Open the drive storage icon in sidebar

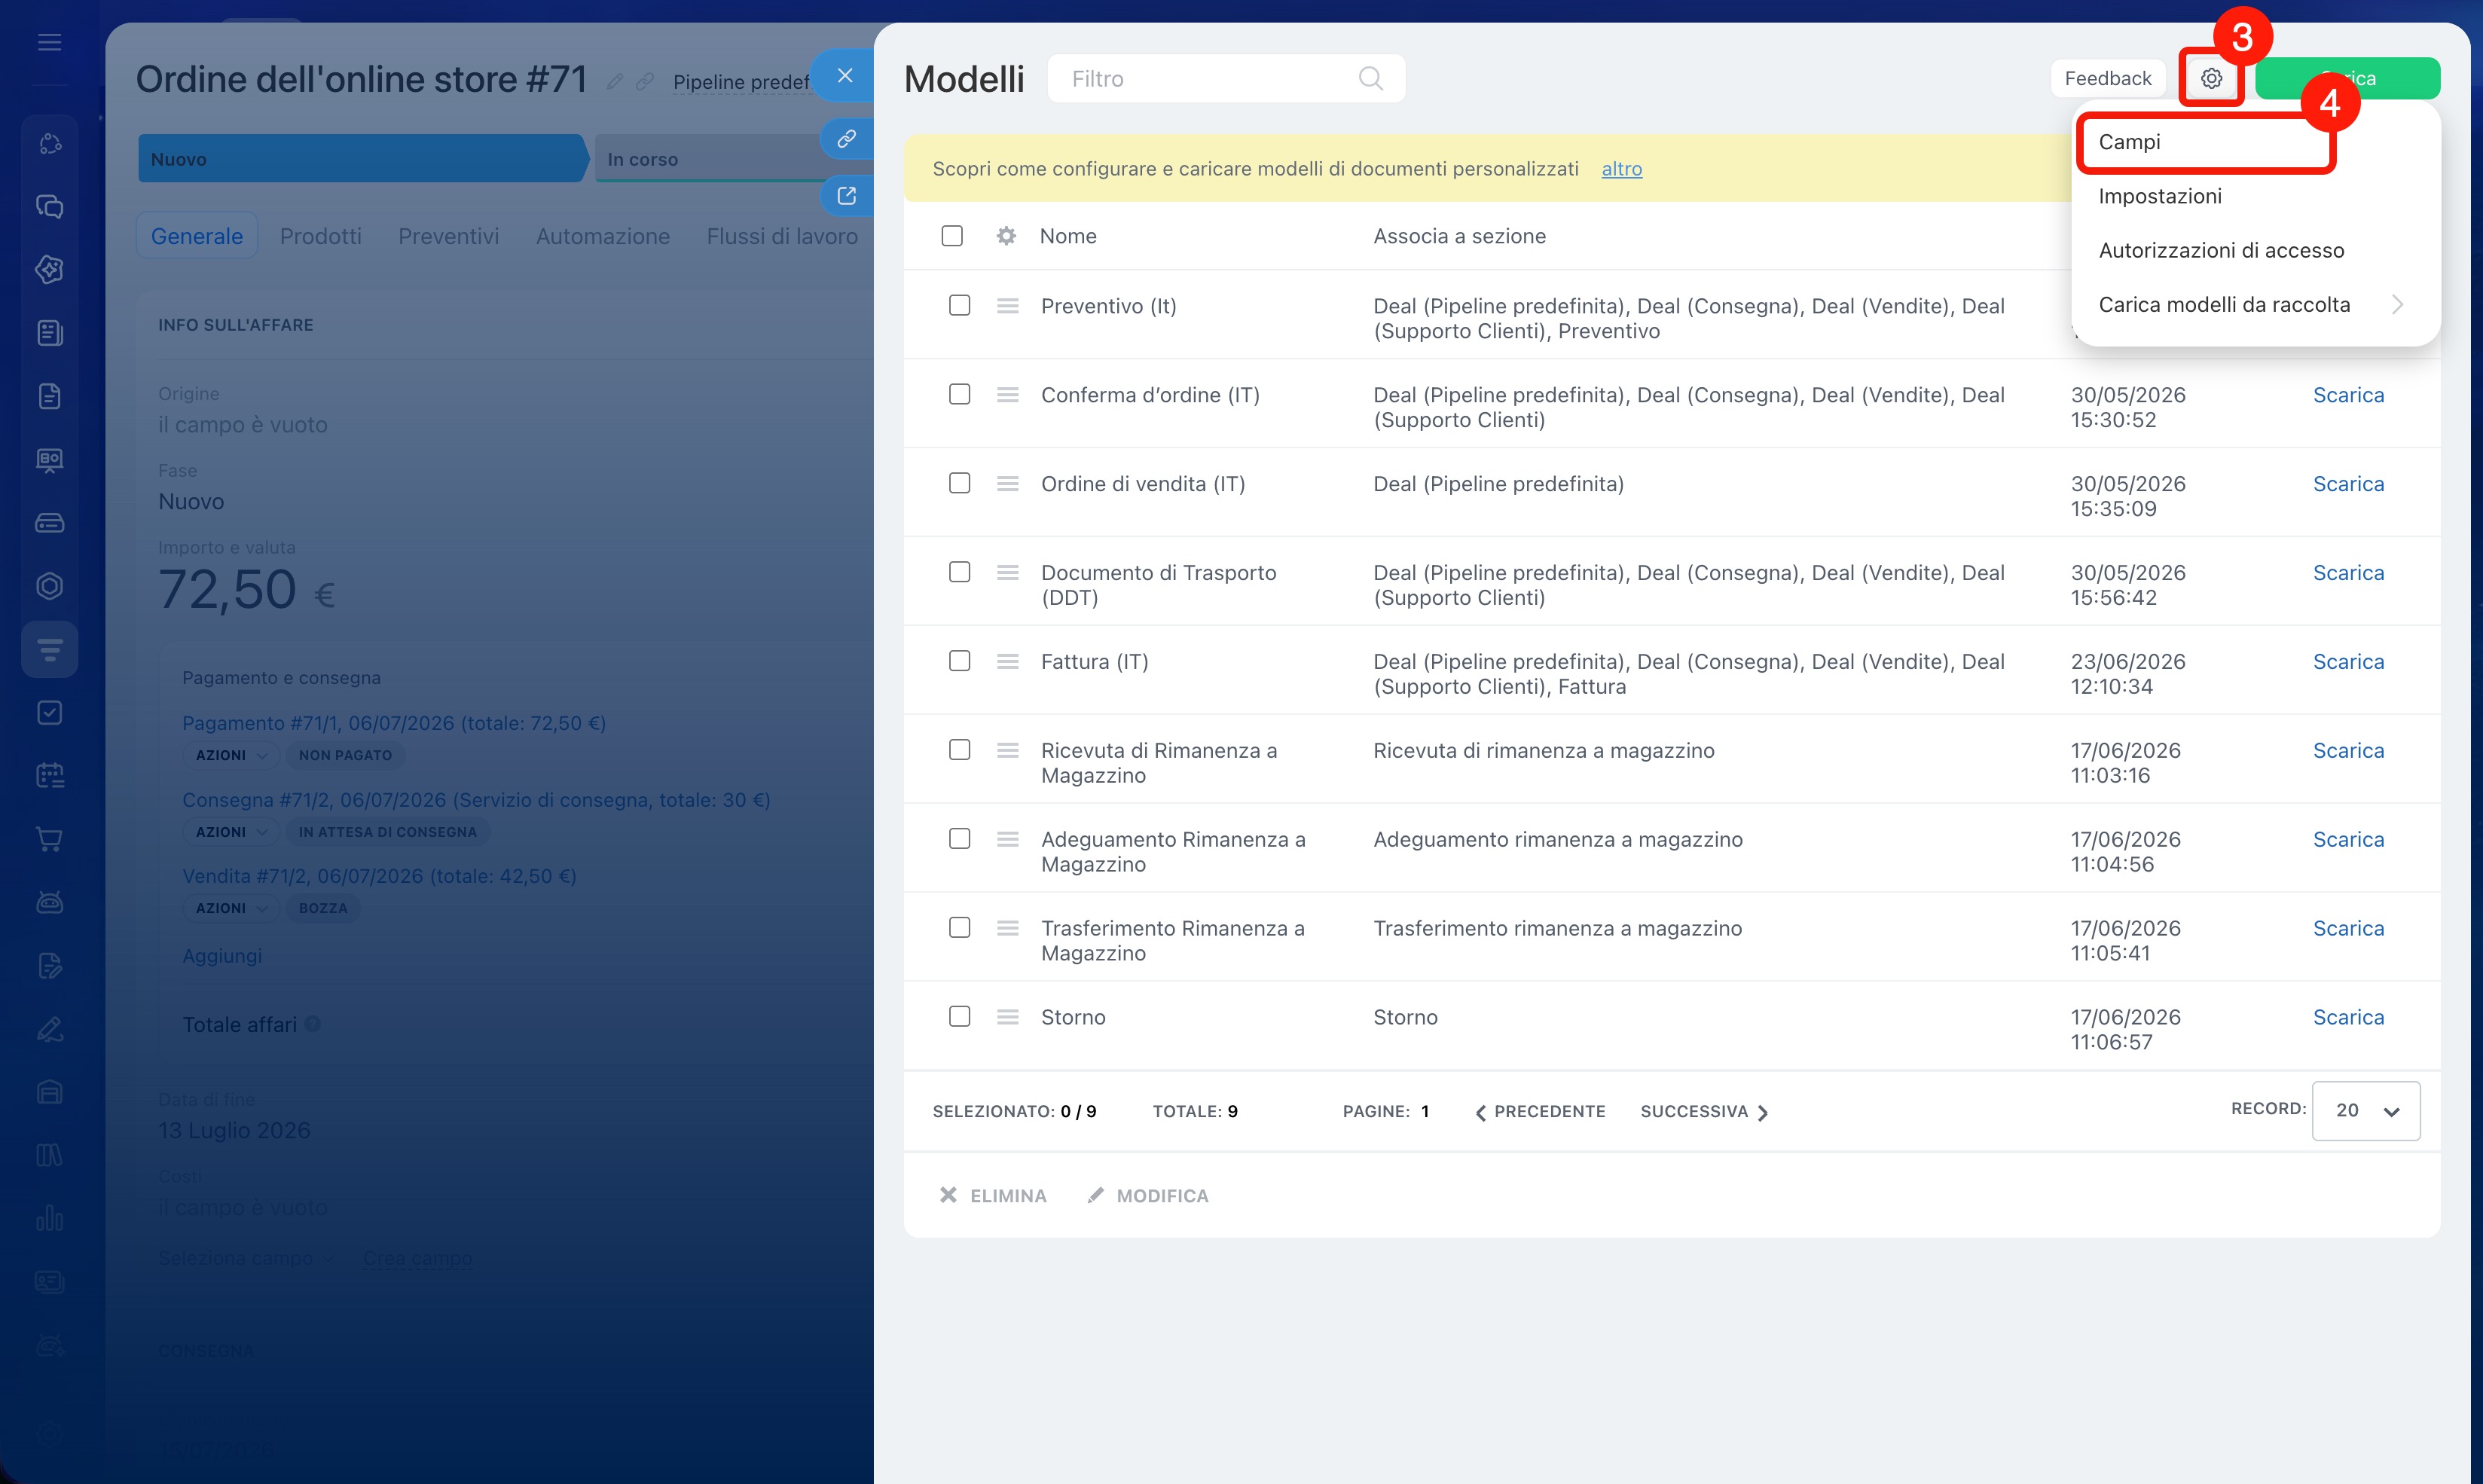pyautogui.click(x=49, y=523)
